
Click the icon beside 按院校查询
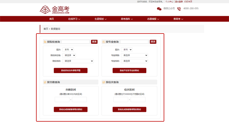45,42
